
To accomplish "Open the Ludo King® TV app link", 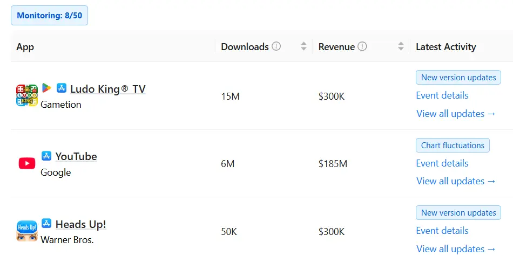I will point(108,89).
